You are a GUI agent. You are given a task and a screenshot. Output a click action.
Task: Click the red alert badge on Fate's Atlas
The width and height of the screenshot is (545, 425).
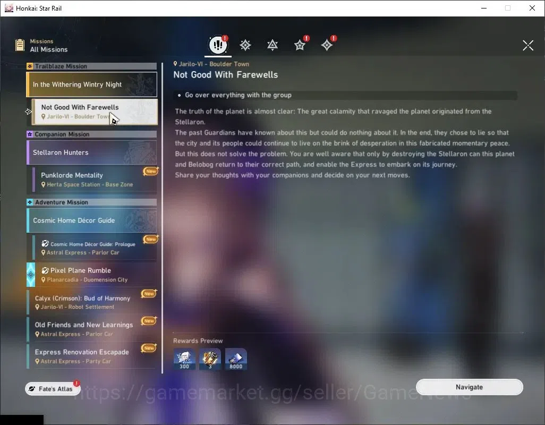[x=77, y=383]
